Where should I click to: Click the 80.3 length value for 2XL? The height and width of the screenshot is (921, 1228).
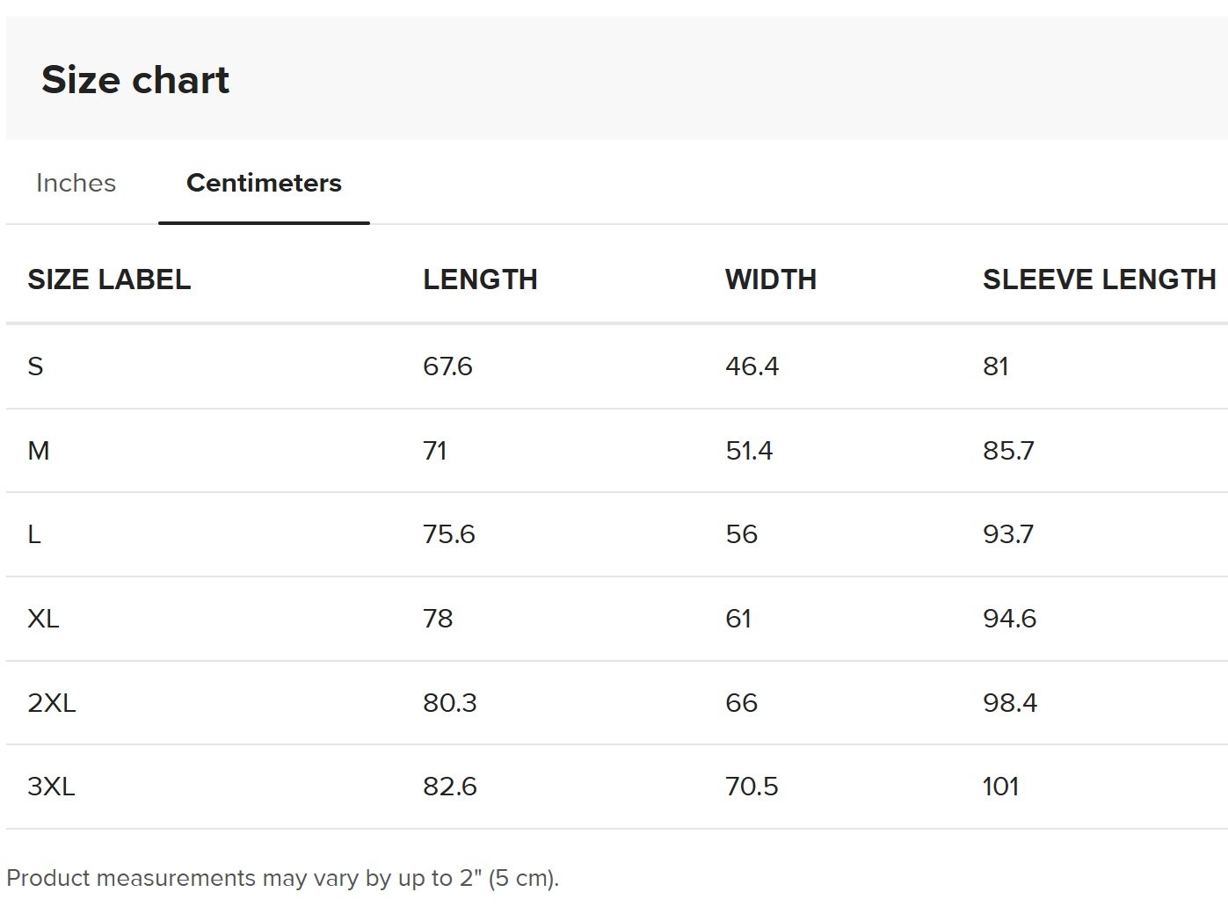pos(450,703)
